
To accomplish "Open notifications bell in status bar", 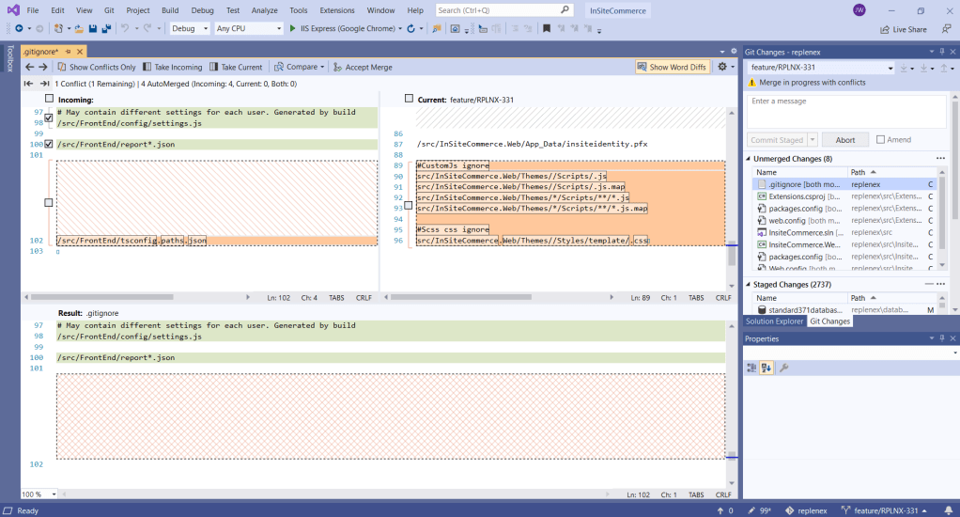I will [948, 510].
